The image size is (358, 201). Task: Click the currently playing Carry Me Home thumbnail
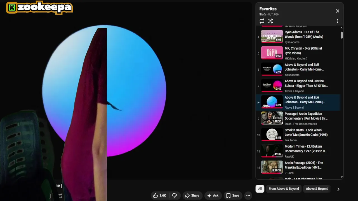[x=272, y=102]
